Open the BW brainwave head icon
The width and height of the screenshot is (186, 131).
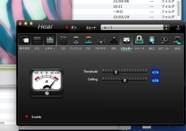coord(114,40)
